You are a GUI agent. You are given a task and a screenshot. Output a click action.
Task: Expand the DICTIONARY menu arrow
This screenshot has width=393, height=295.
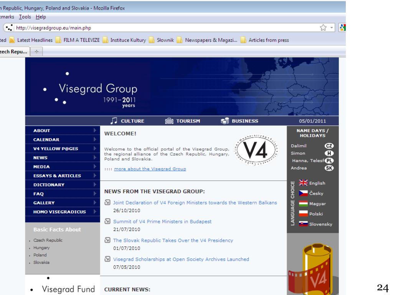[x=95, y=185]
